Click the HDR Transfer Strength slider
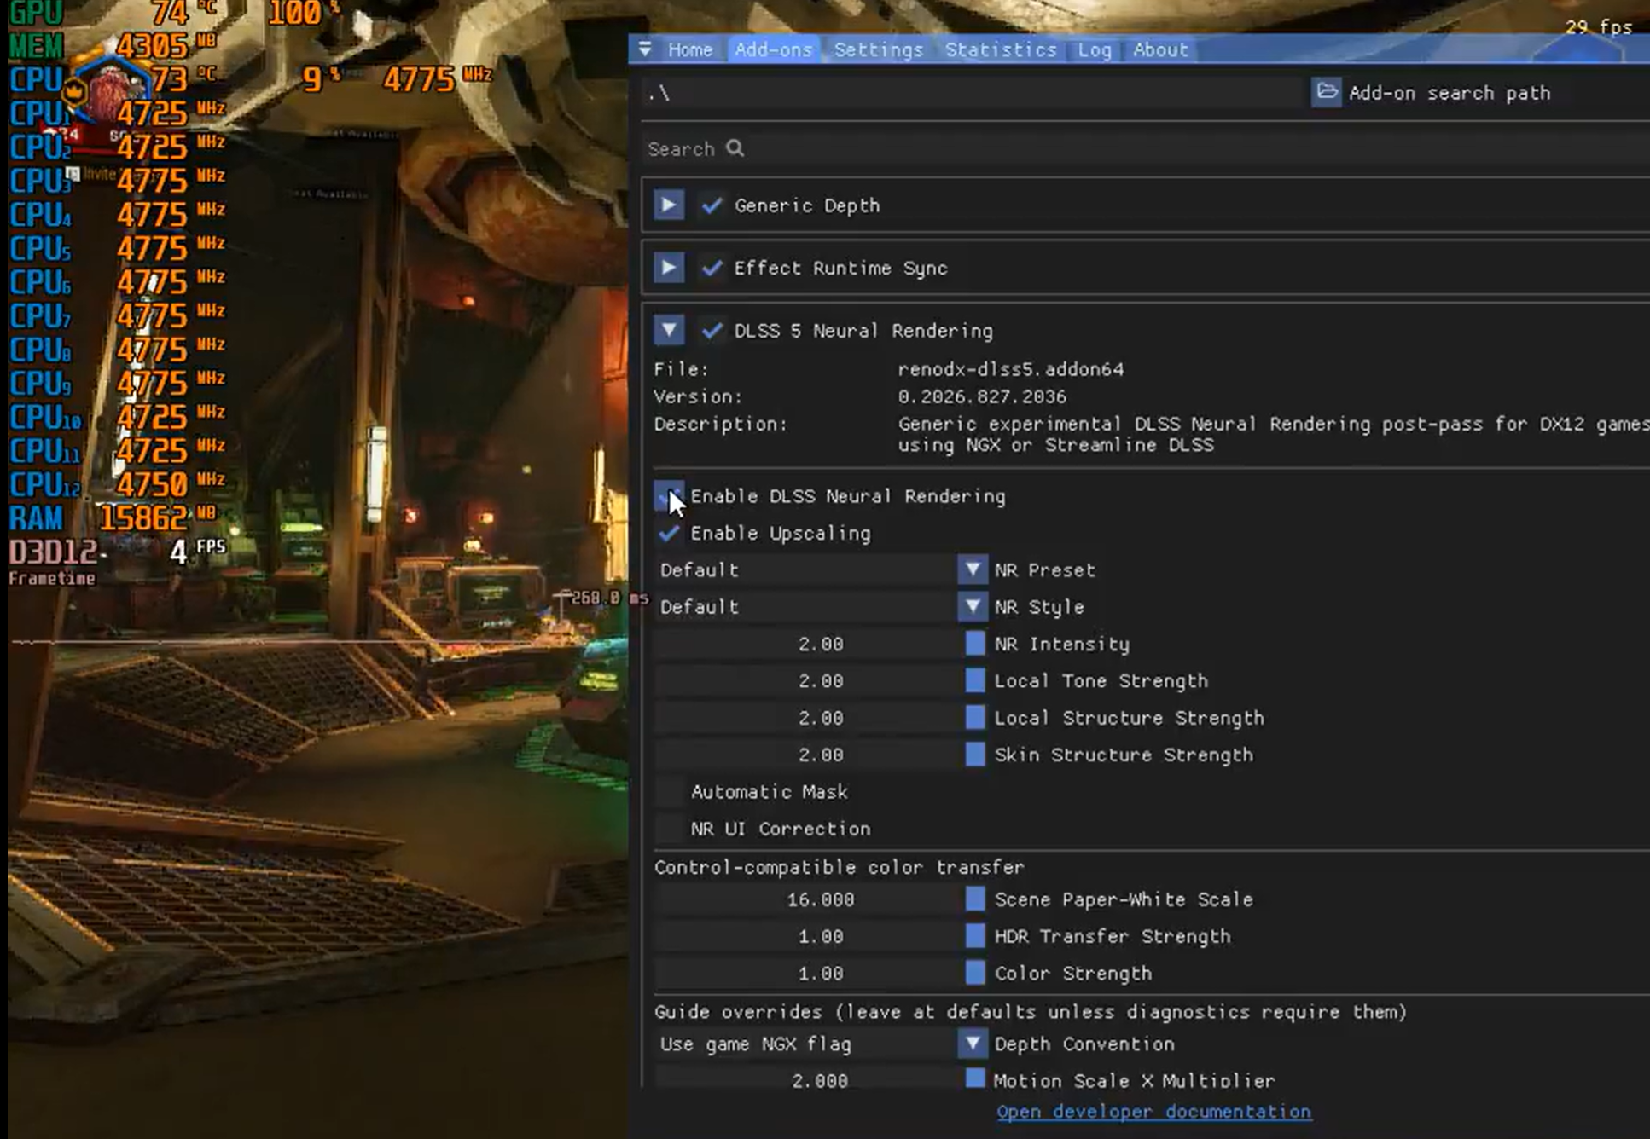The width and height of the screenshot is (1650, 1139). coord(821,936)
